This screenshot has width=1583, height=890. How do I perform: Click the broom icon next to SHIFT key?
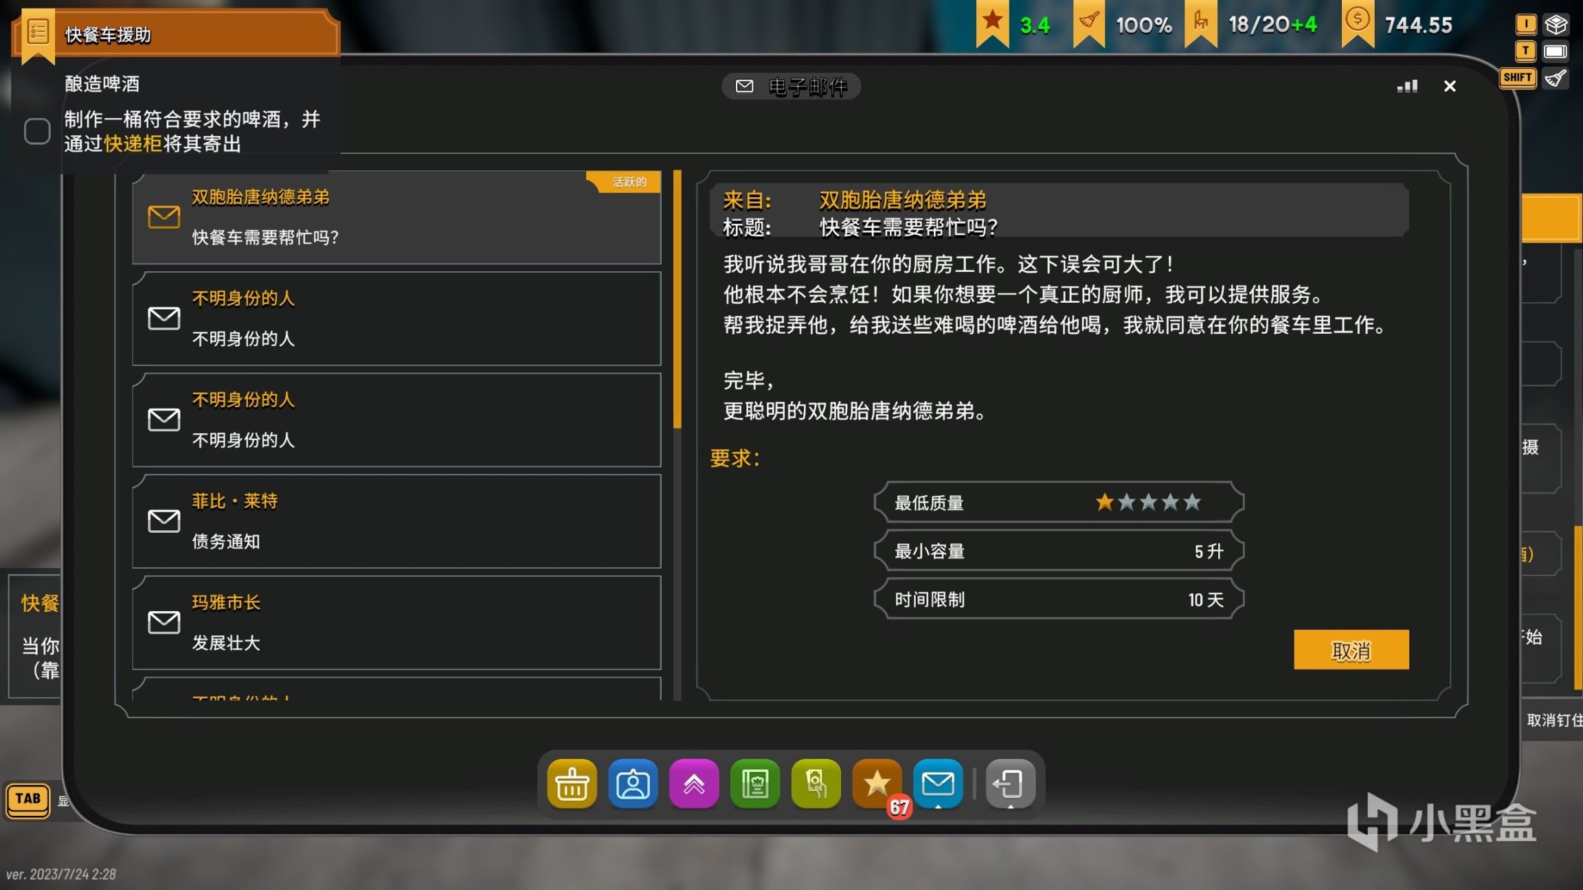(1556, 78)
